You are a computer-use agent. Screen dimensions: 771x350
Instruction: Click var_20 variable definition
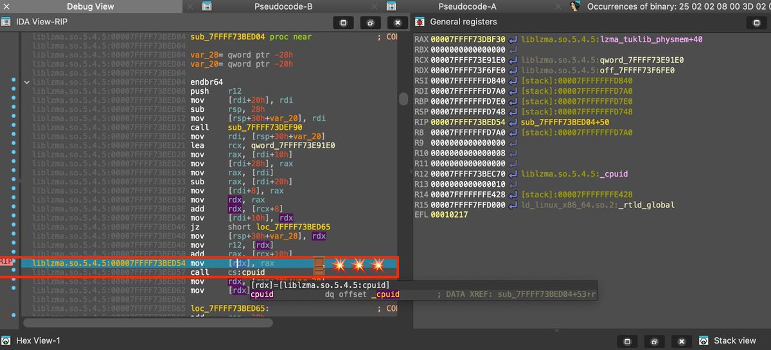[x=242, y=64]
